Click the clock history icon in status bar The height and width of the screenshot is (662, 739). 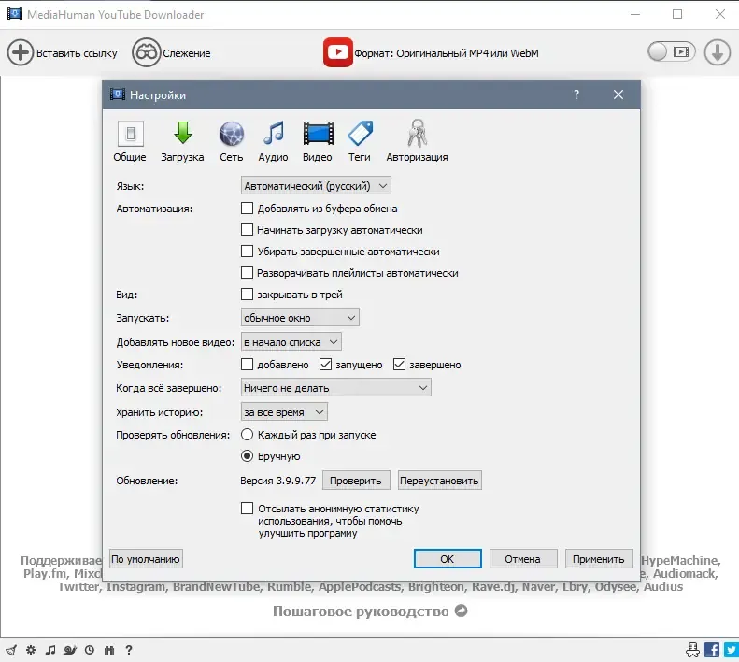[90, 650]
